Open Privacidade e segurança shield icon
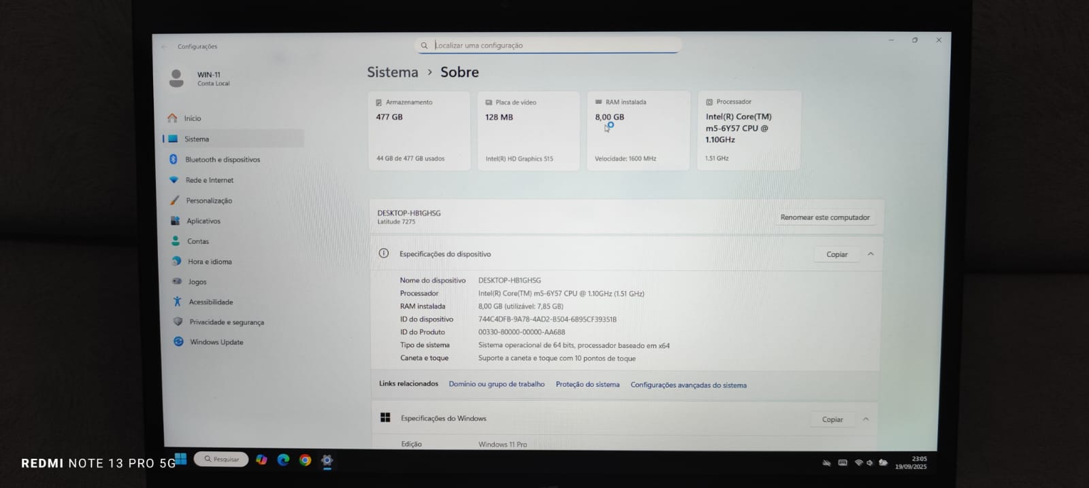Image resolution: width=1089 pixels, height=488 pixels. [178, 321]
